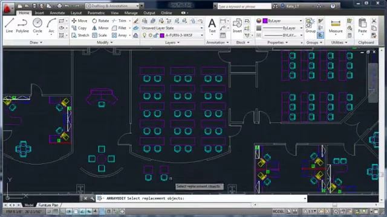Screen dimensions: 387x217
Task: Open the ByLayer lineweight dropdown
Action: [x=282, y=28]
